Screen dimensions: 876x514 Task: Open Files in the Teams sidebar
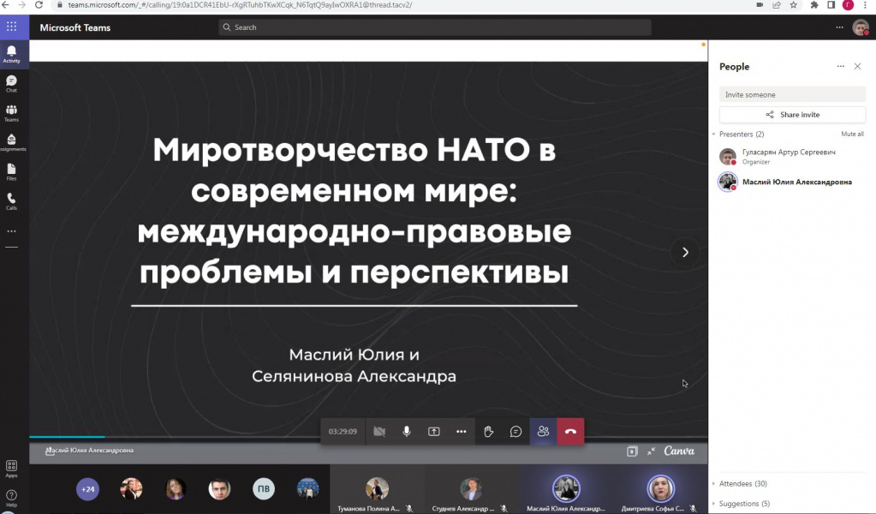pyautogui.click(x=11, y=172)
